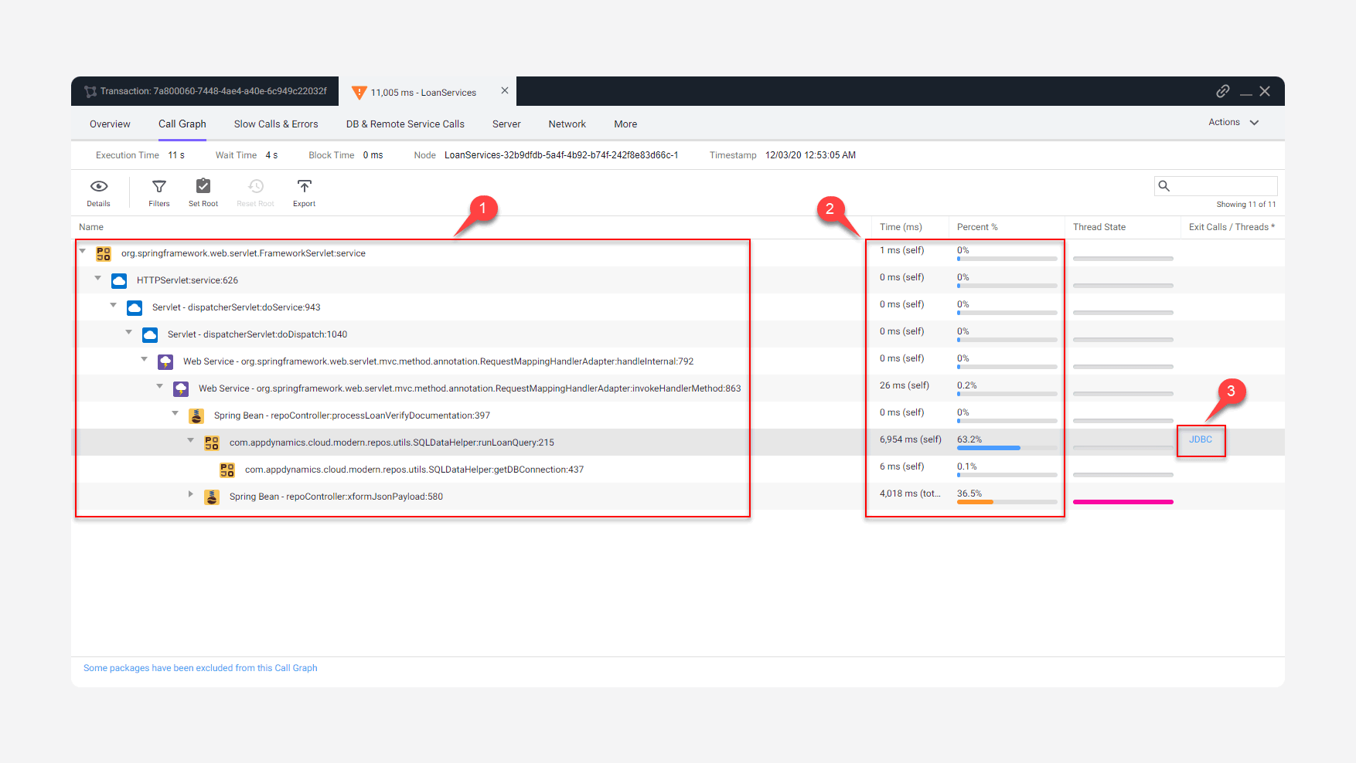Collapse the FrameworkServlet:service tree node

(x=83, y=253)
